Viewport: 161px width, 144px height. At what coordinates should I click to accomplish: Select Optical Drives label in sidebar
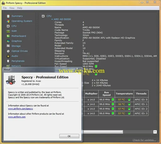[19, 51]
